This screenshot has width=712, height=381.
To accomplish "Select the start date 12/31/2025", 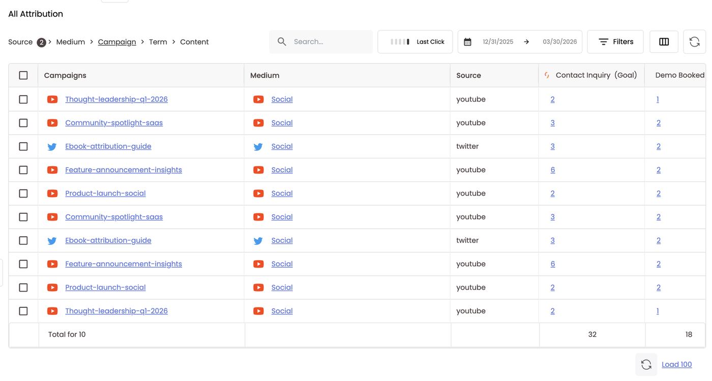I will [498, 42].
